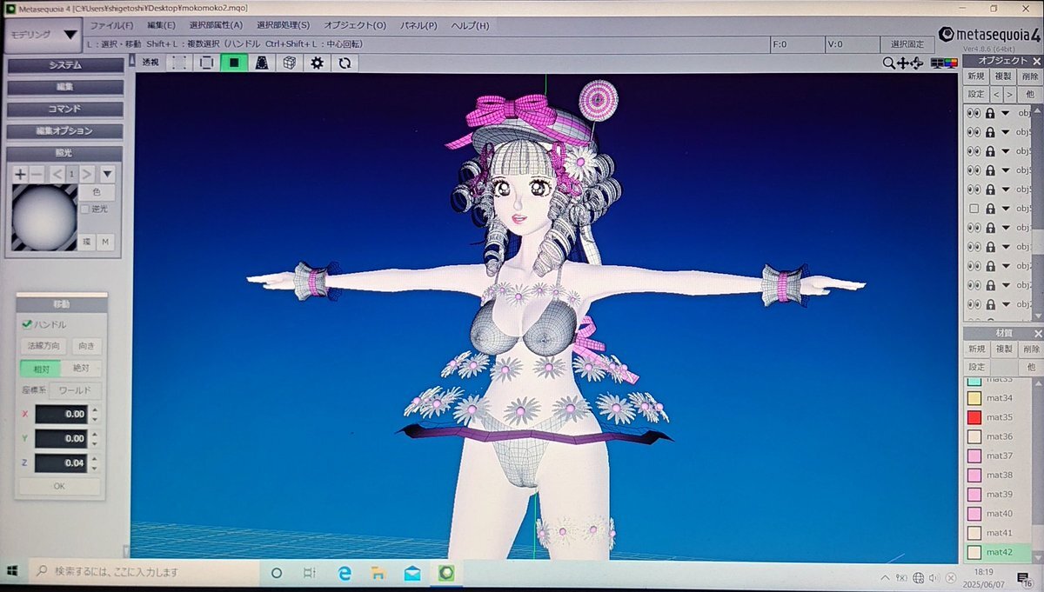Open the 選択部処理(S) menu
1044x592 pixels.
283,25
